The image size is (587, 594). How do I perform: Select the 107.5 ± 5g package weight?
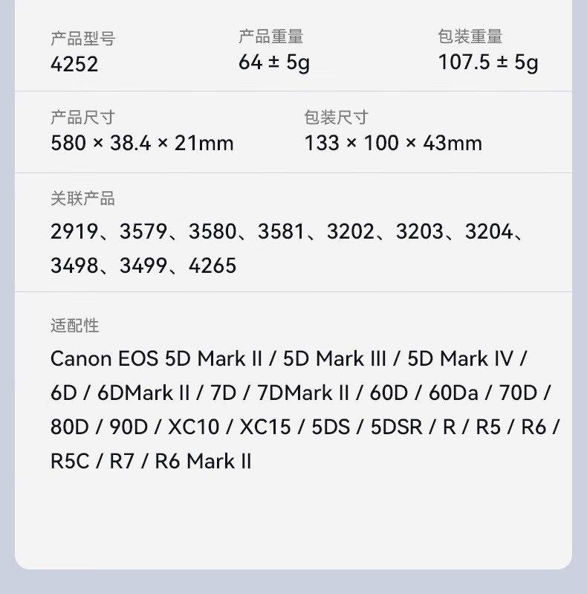[x=488, y=62]
